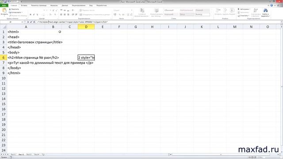The height and width of the screenshot is (159, 283).
Task: Click the editing cell showing 2 style=
Action: [86, 57]
